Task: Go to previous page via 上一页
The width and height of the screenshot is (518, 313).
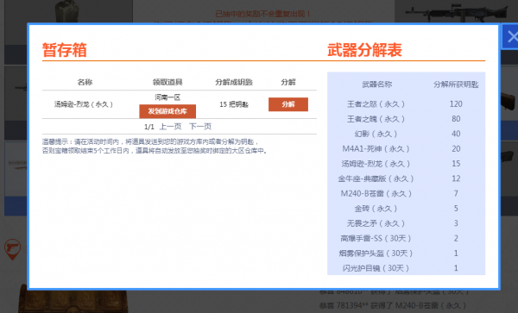Action: tap(170, 127)
